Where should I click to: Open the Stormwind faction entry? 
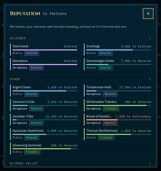coord(44,49)
